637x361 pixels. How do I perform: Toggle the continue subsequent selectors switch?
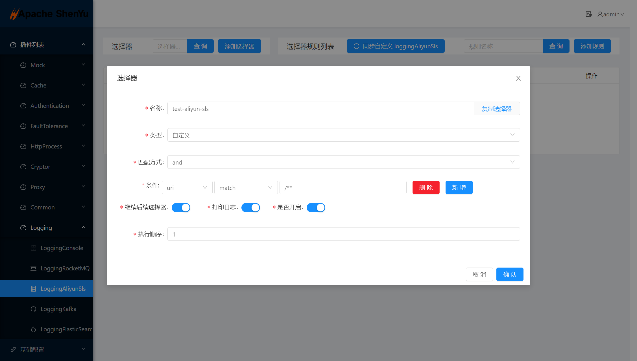pos(181,207)
